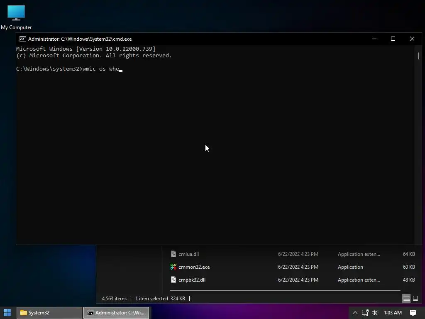Maximize the Administrator cmd.exe window

[x=393, y=39]
